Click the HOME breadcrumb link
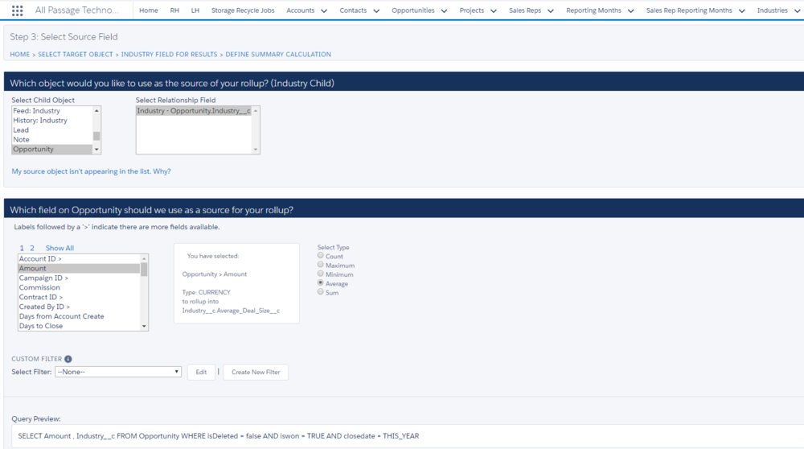The image size is (804, 449). point(20,55)
